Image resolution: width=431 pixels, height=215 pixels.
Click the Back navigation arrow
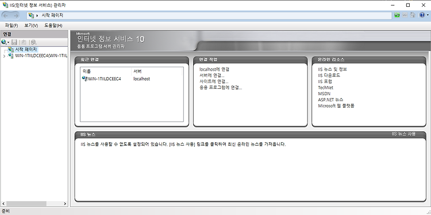[6, 15]
